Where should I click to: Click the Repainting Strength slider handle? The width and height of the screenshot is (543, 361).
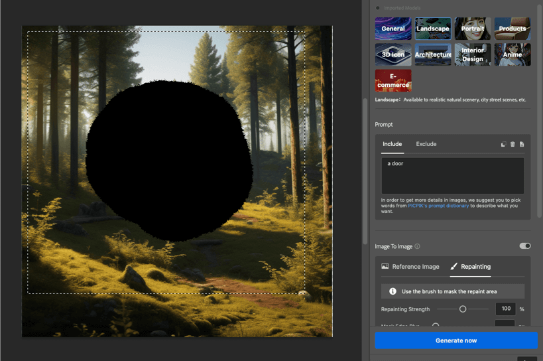463,309
